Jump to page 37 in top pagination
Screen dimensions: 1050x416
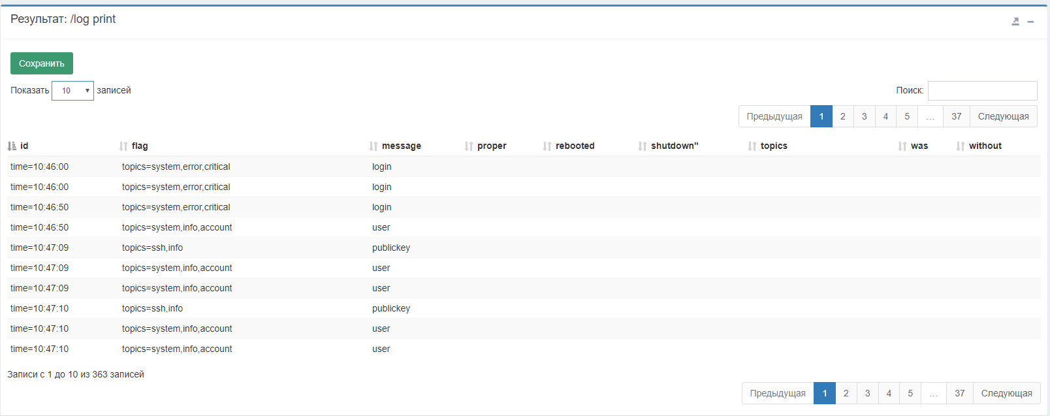tap(957, 116)
